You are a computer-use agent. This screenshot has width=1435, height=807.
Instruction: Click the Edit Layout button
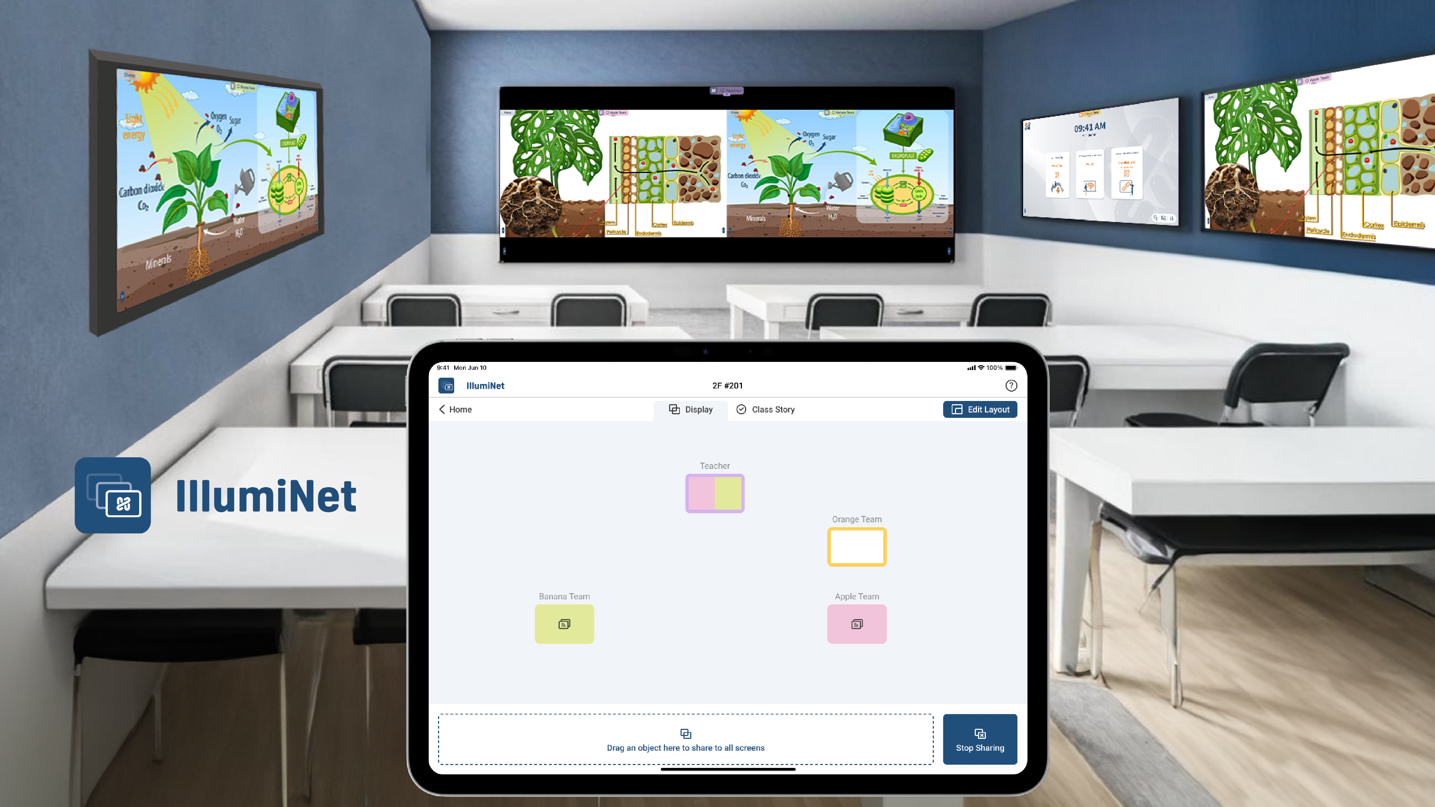pyautogui.click(x=980, y=409)
